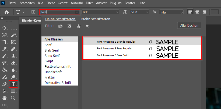Select the Path Selection arrow tool
The width and height of the screenshot is (221, 109).
(4, 91)
